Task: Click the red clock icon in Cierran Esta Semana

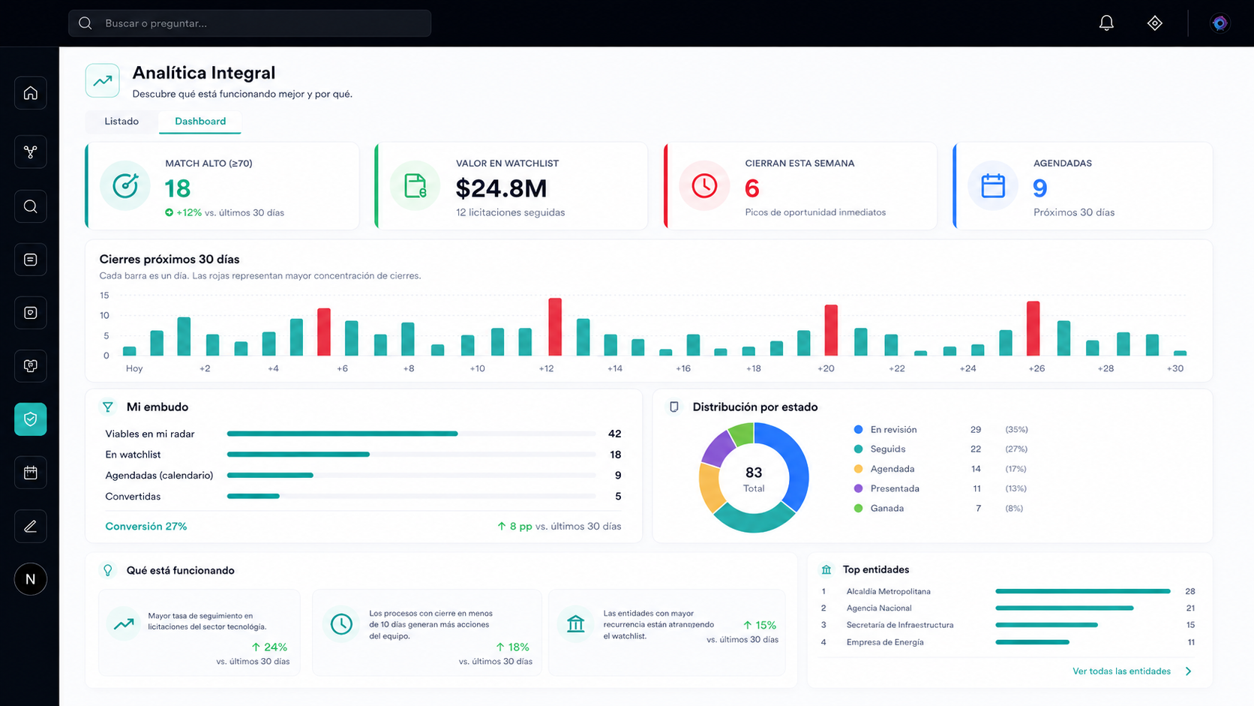Action: coord(704,185)
